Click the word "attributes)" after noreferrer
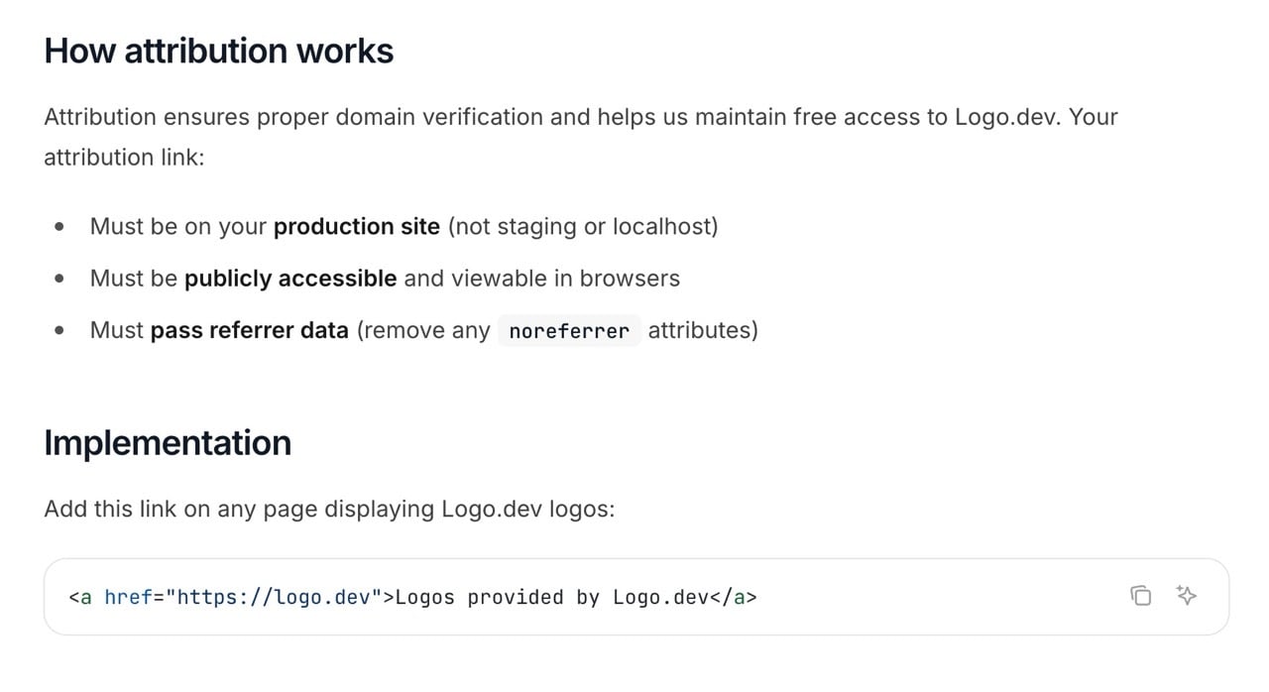 [703, 330]
